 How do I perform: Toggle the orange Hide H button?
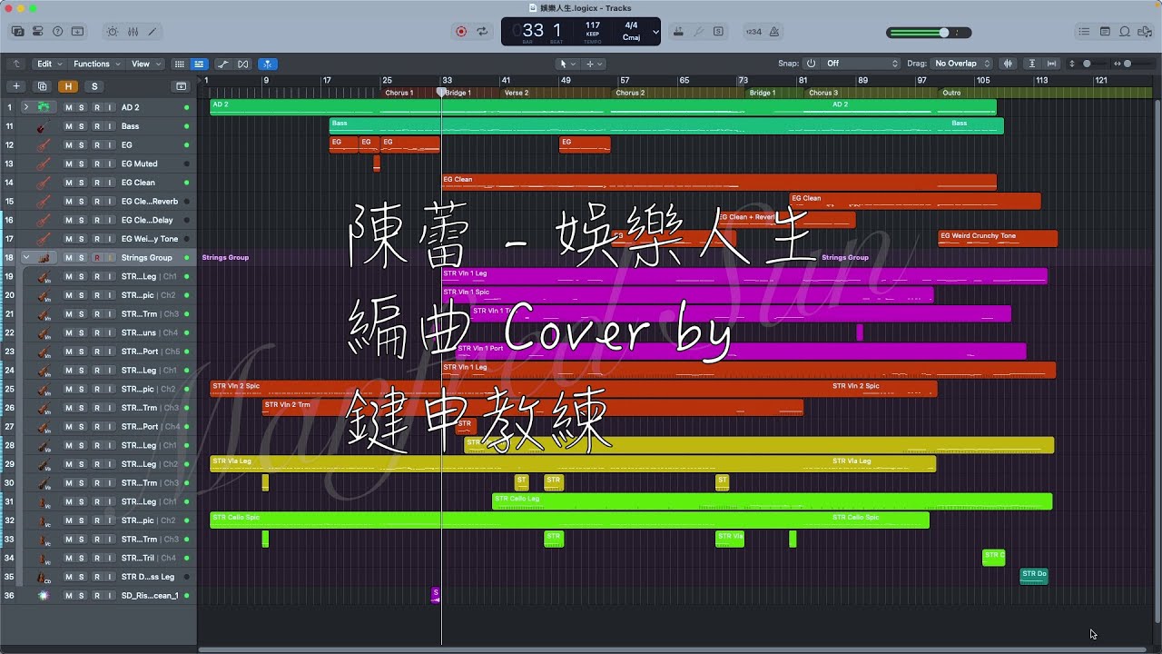tap(68, 86)
